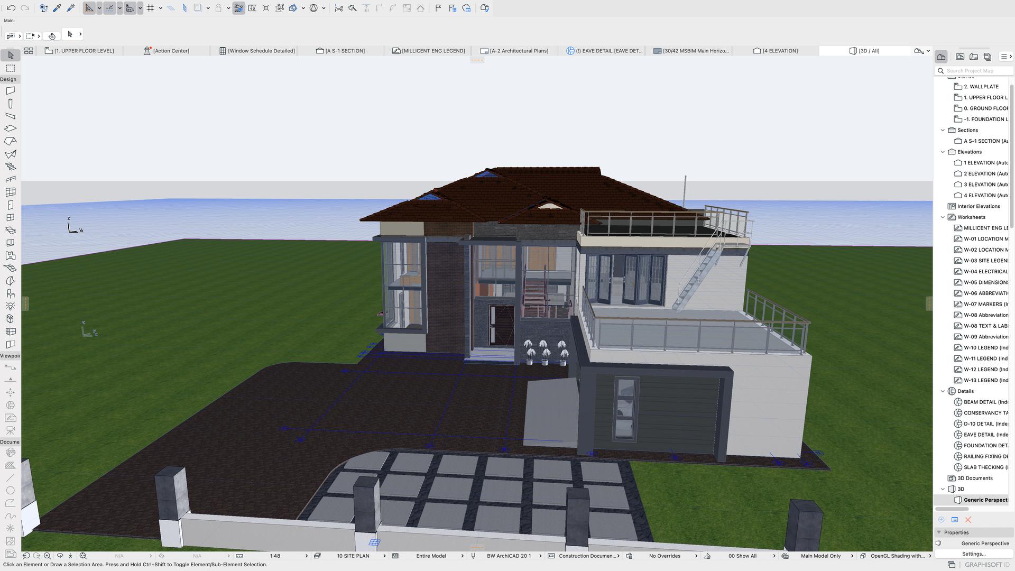Viewport: 1015px width, 571px height.
Task: Open the 10 SITE PLAN layer combination dropdown
Action: [353, 556]
